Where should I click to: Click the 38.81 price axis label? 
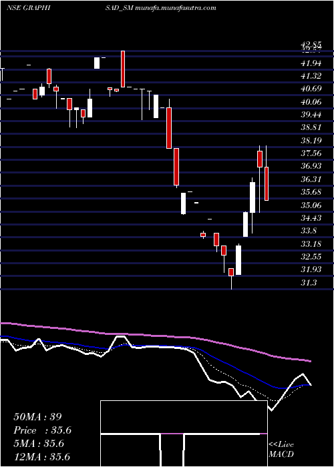coord(311,127)
